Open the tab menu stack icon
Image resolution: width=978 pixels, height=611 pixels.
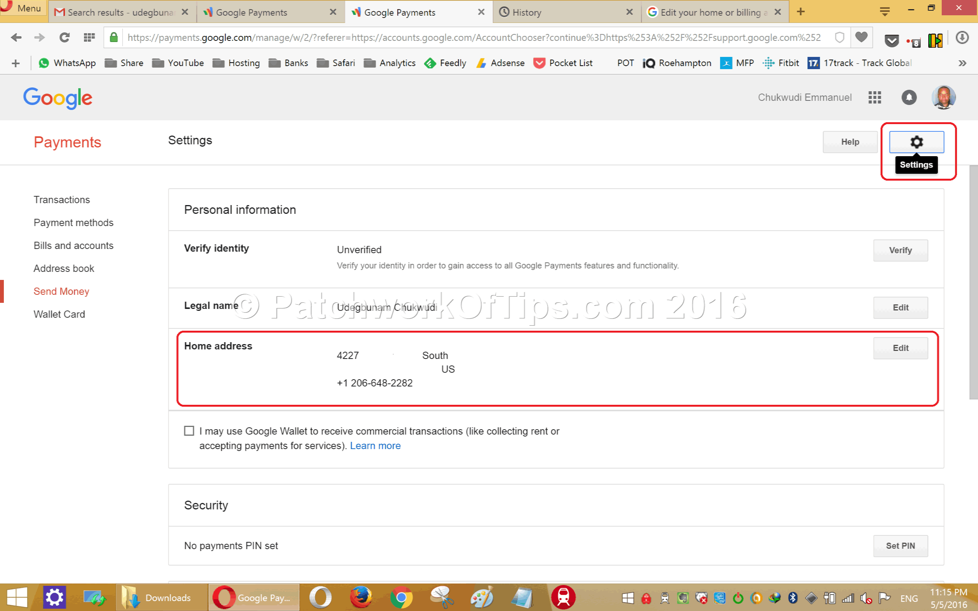tap(885, 11)
